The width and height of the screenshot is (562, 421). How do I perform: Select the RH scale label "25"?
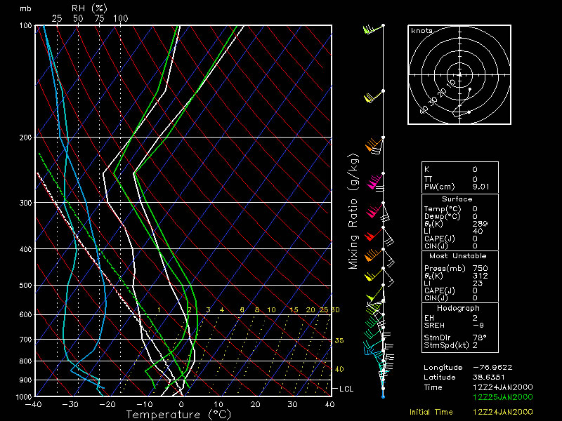point(57,19)
